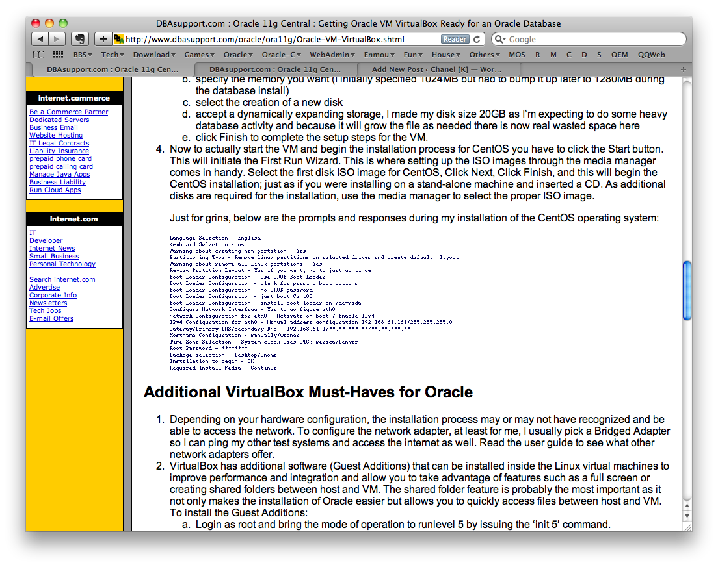Expand the Download bookmarks folder
Screen dimensions: 718x567
pos(154,55)
